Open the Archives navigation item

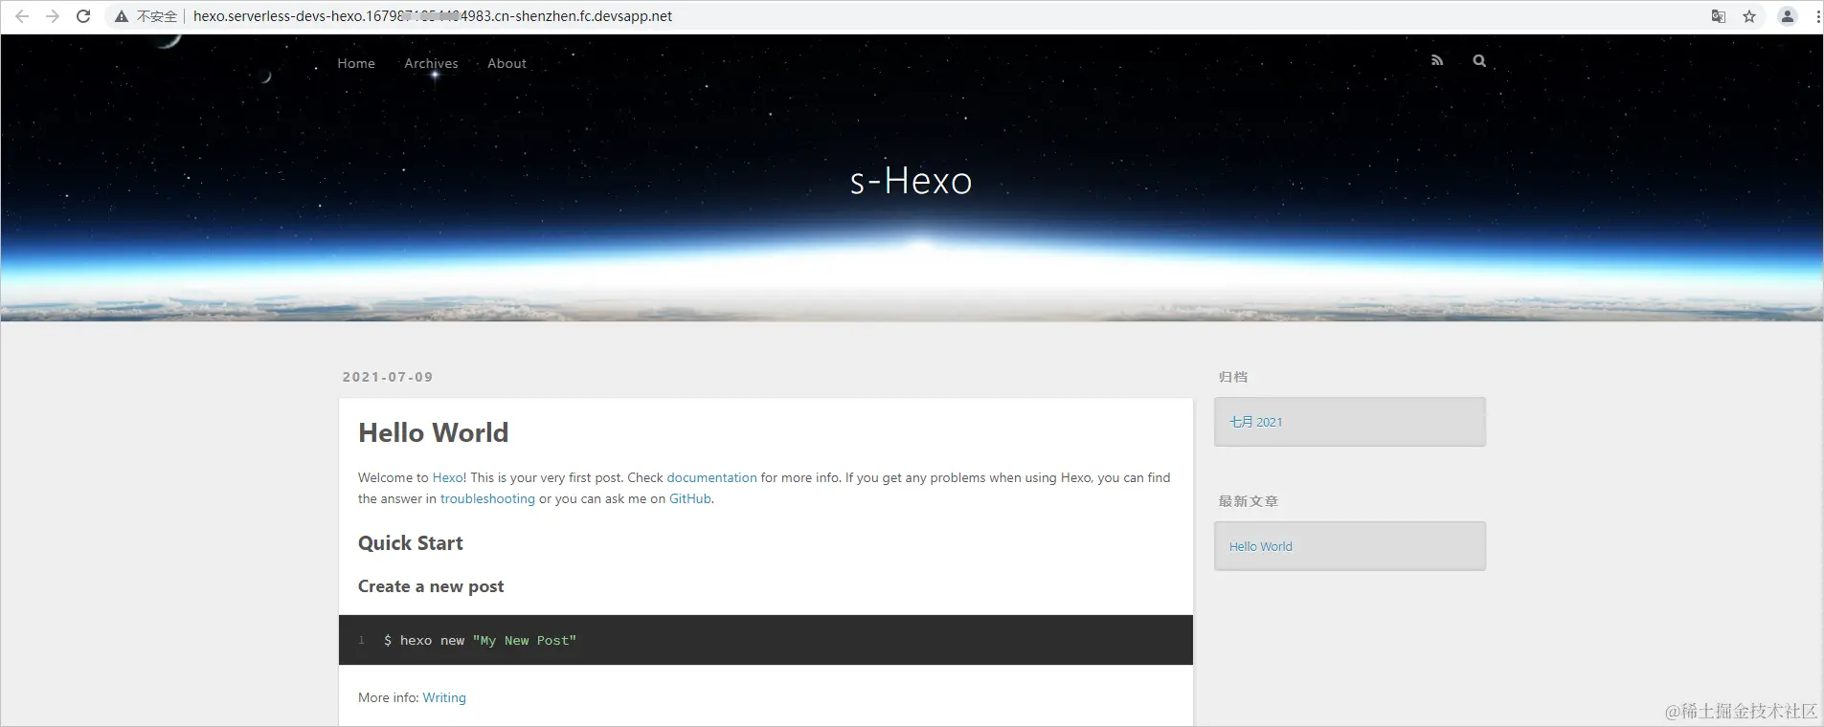pyautogui.click(x=431, y=63)
